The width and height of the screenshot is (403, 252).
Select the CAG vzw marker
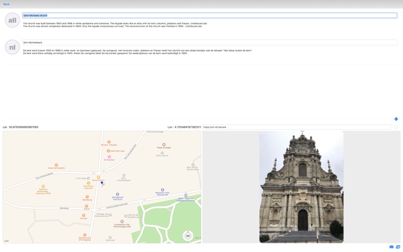tap(110, 237)
